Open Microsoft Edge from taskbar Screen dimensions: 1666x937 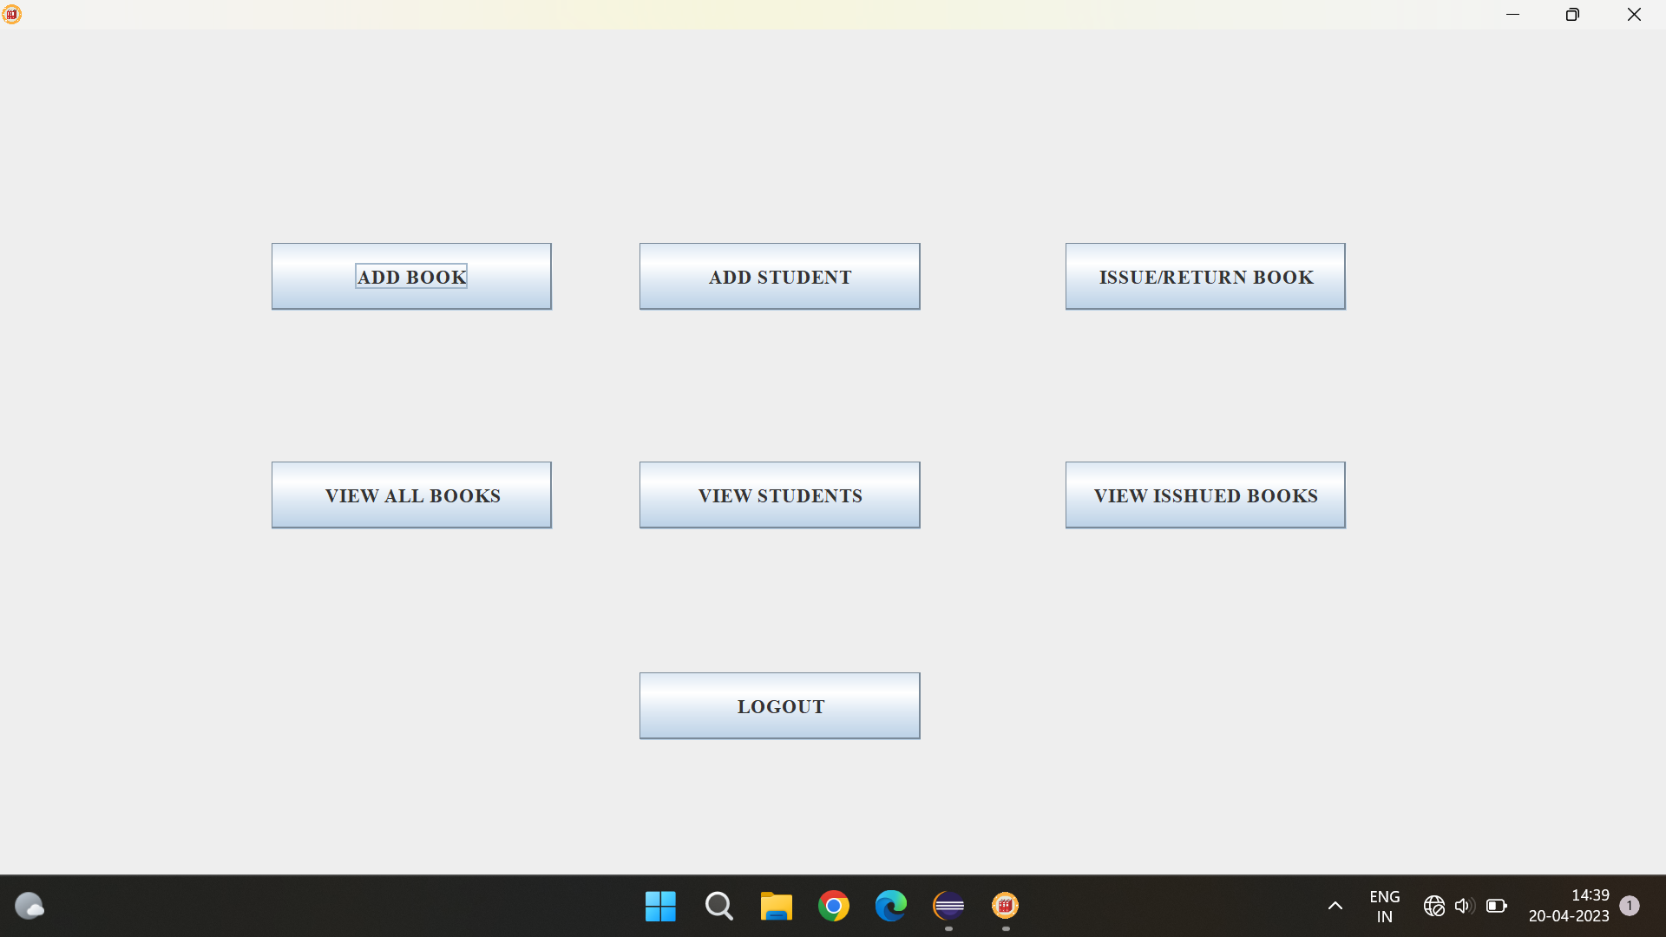891,906
